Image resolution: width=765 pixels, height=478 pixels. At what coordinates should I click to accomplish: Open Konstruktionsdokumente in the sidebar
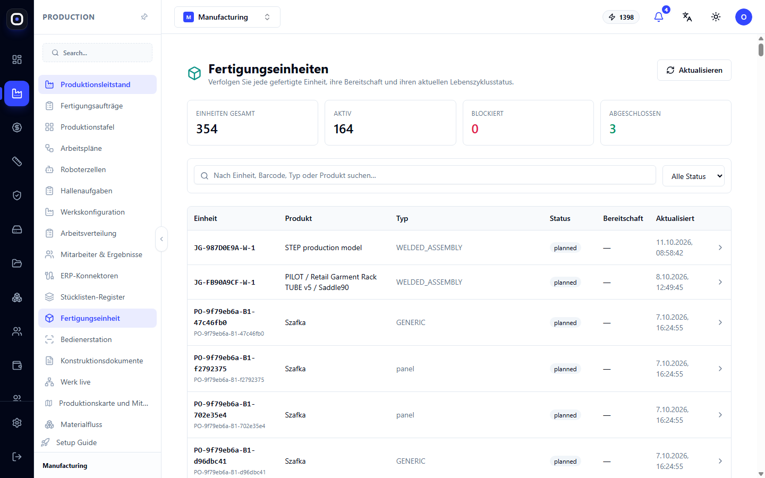97,361
